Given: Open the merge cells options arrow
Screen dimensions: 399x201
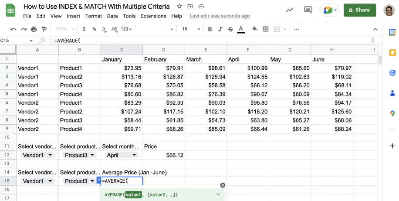Looking at the screenshot, I should point(284,29).
